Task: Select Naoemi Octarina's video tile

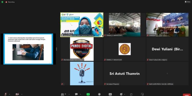Action: (82, 25)
